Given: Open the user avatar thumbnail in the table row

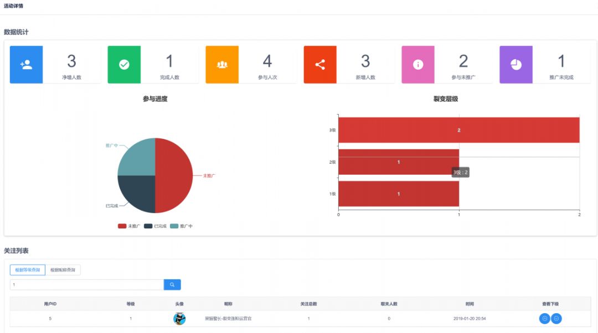Looking at the screenshot, I should tap(179, 319).
